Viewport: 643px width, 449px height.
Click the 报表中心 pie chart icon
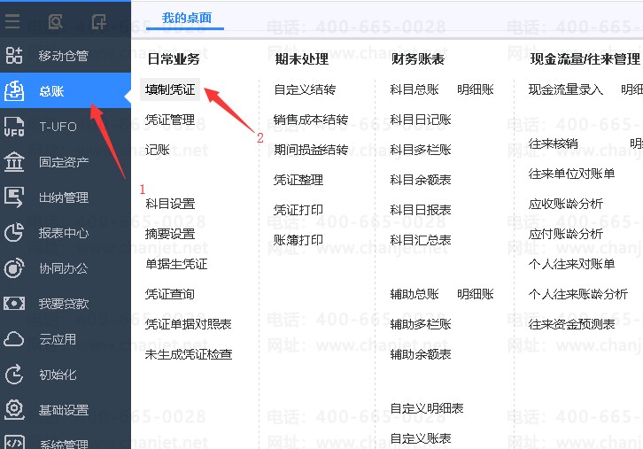coord(14,233)
